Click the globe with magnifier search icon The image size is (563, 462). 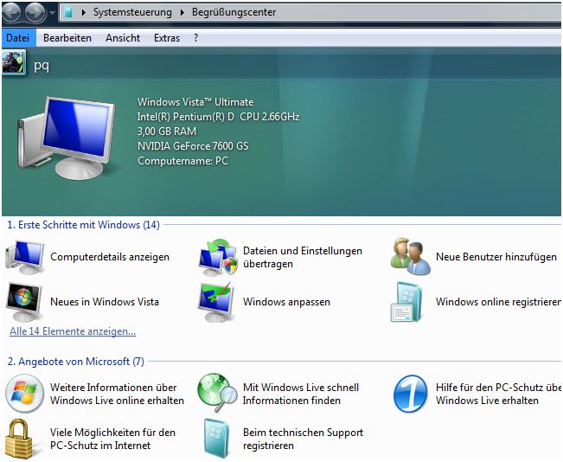click(x=218, y=393)
